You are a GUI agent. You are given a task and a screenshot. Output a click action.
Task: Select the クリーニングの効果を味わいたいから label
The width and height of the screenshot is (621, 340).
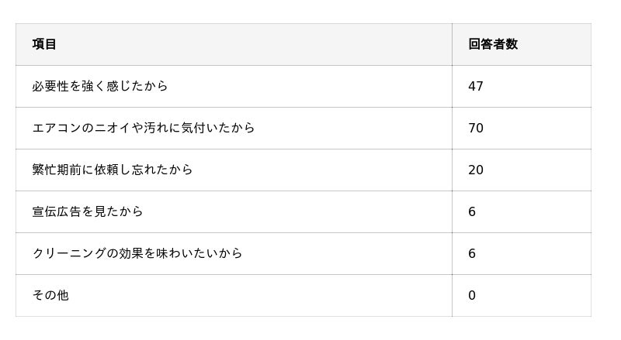click(x=137, y=253)
